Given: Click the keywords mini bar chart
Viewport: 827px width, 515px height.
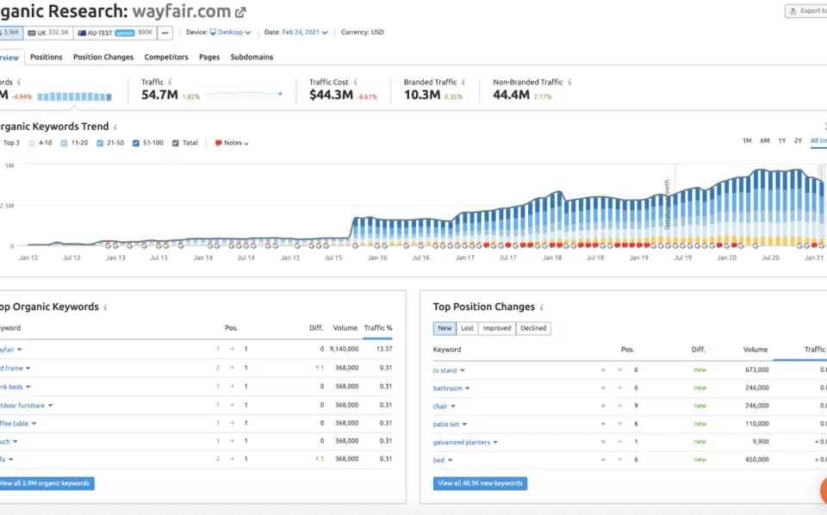Looking at the screenshot, I should [74, 97].
